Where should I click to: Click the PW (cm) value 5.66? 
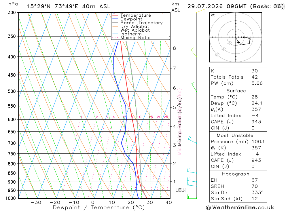pos(257,83)
